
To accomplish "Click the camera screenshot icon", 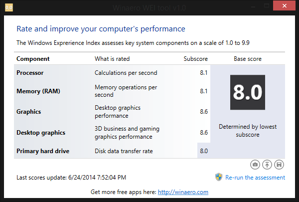I will pos(255,165).
